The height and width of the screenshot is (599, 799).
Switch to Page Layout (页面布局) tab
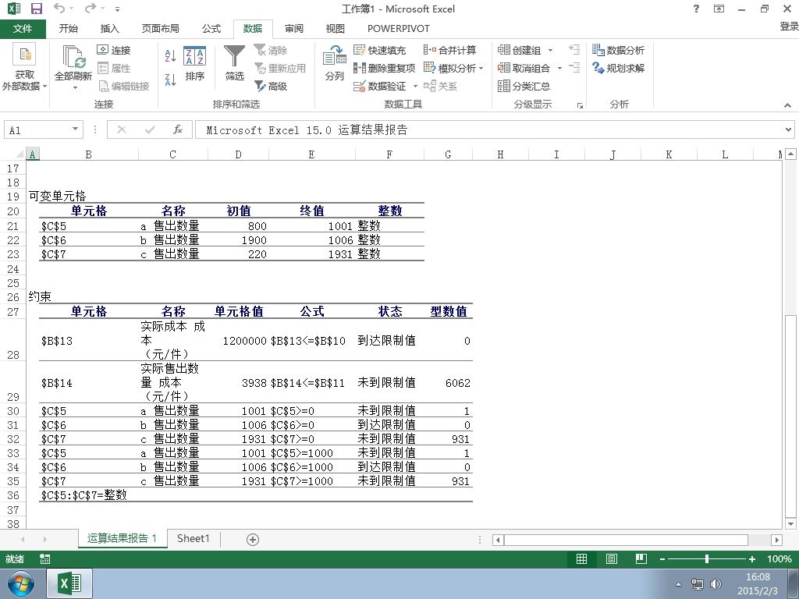click(x=161, y=29)
